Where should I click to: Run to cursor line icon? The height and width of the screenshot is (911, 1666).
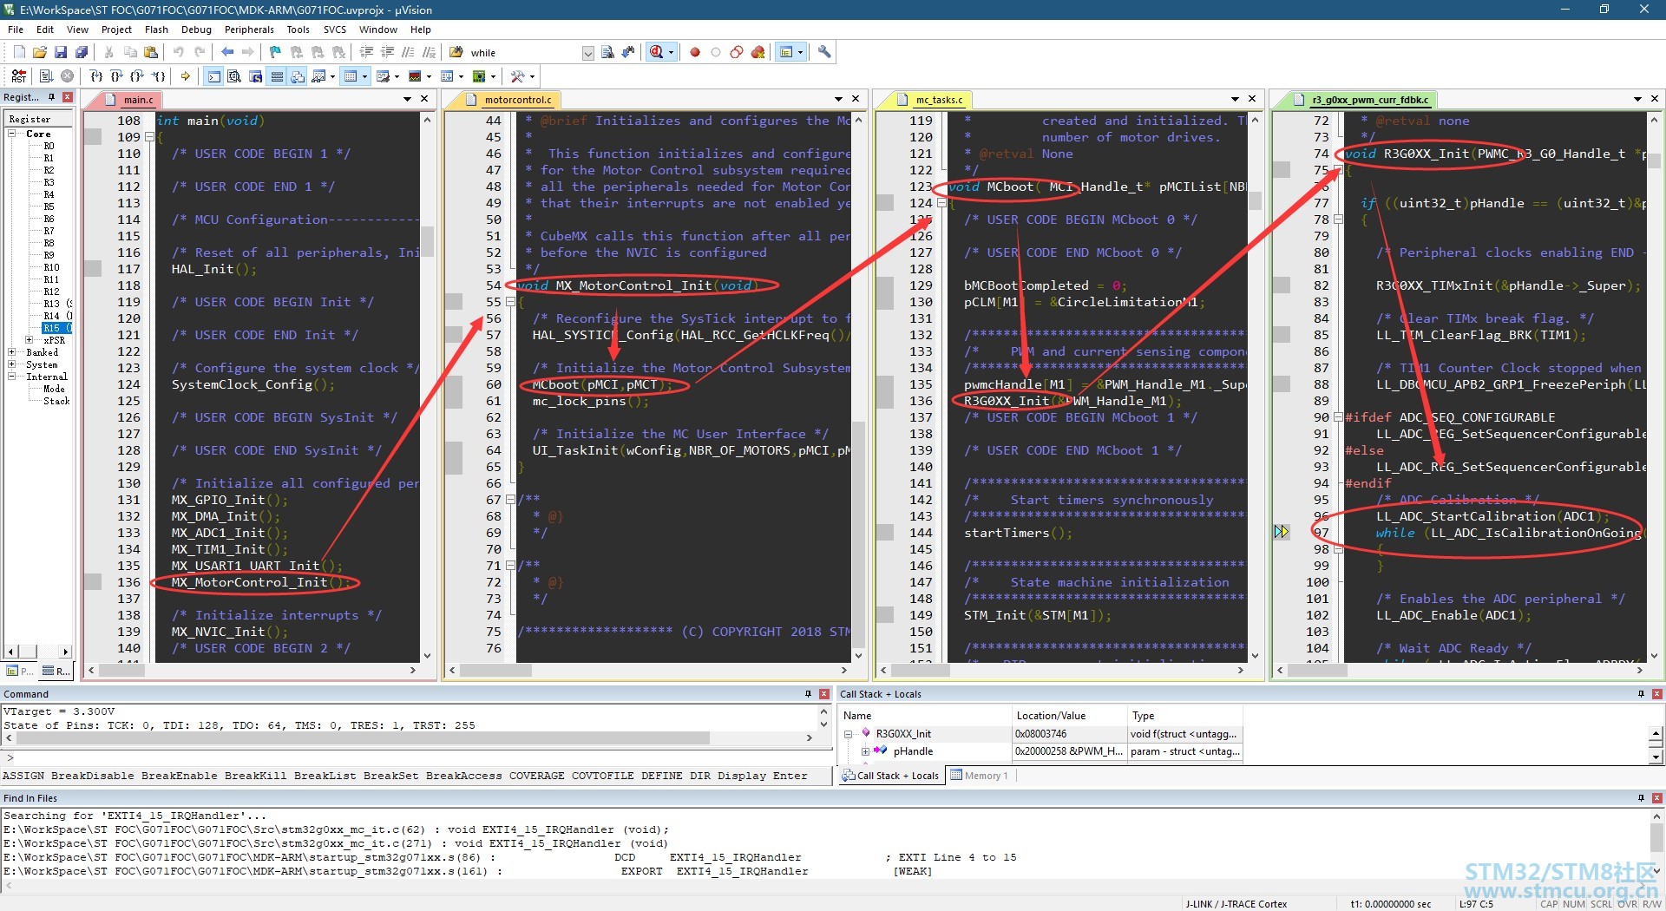(159, 76)
